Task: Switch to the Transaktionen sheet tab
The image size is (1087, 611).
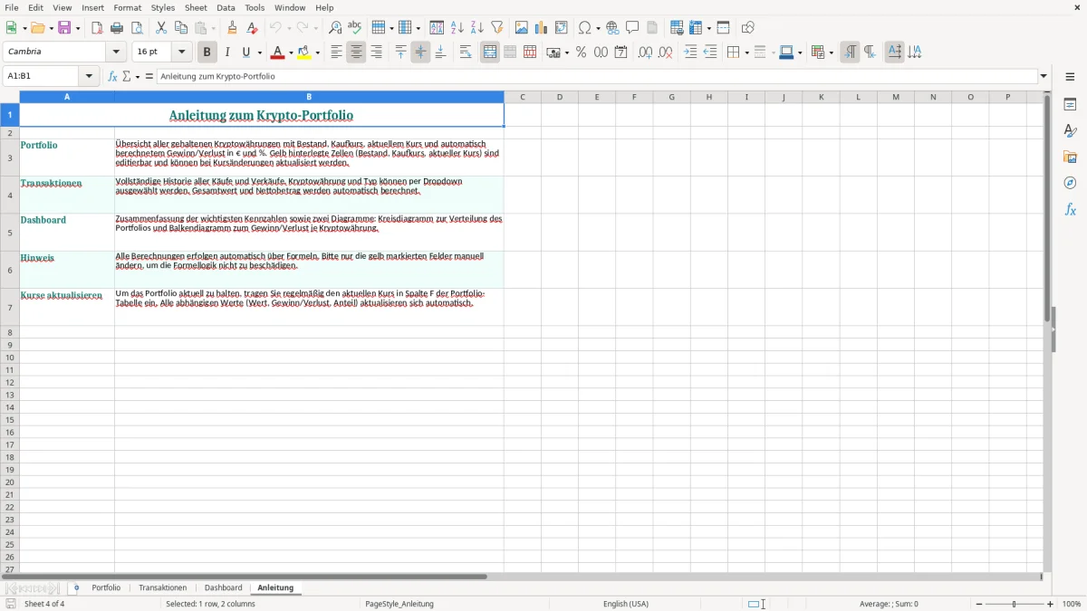Action: point(163,588)
